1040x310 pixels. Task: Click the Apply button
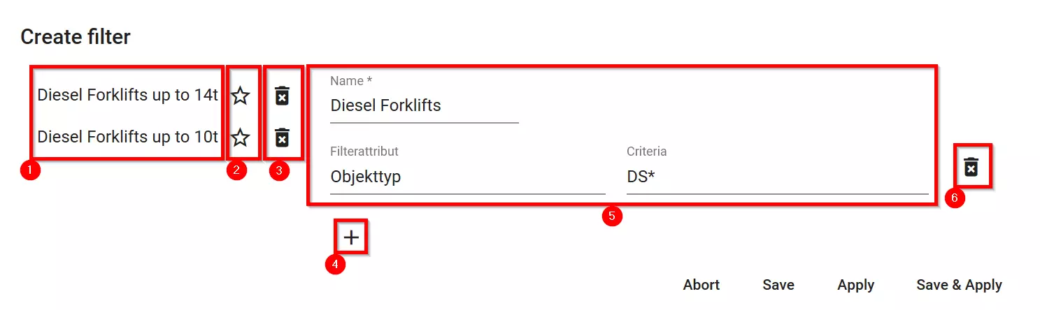click(x=856, y=285)
